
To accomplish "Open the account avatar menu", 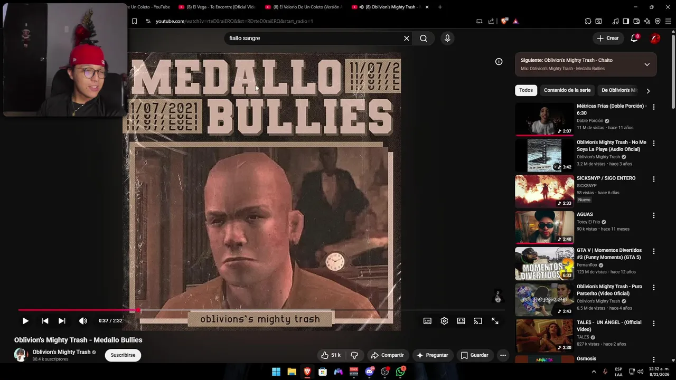I will [x=655, y=38].
